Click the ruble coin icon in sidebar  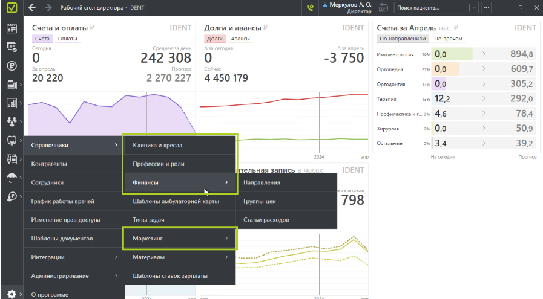click(11, 65)
